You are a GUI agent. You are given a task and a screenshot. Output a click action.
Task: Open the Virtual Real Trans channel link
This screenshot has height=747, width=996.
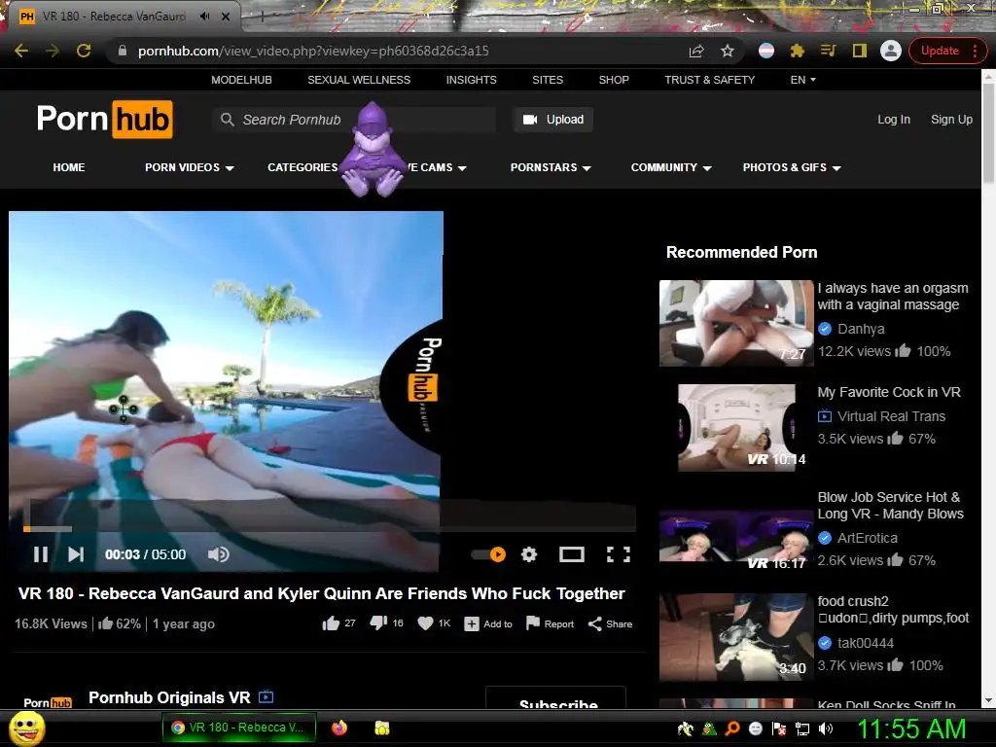coord(891,416)
